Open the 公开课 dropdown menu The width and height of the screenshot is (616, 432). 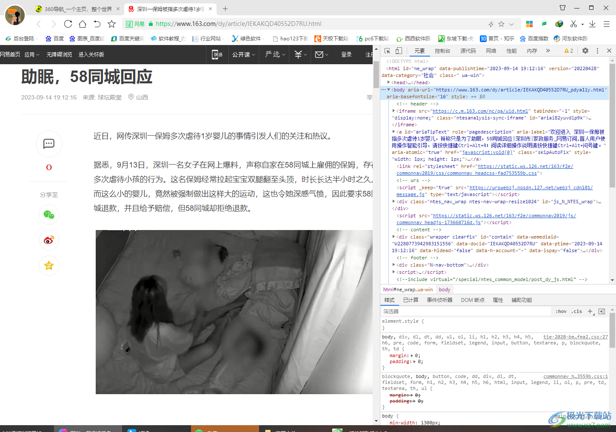(244, 54)
